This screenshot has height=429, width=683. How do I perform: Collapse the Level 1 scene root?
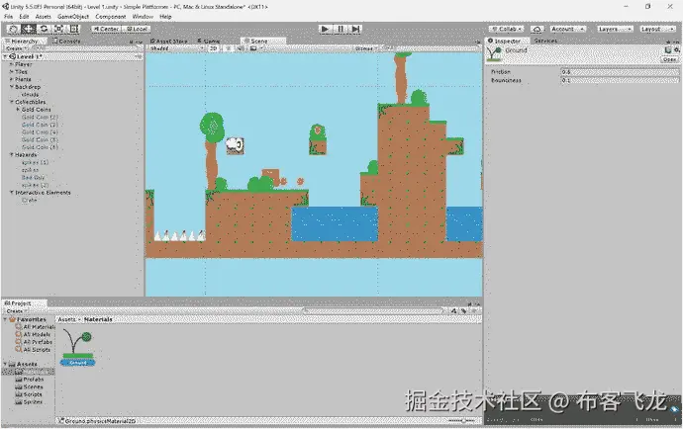coord(5,56)
